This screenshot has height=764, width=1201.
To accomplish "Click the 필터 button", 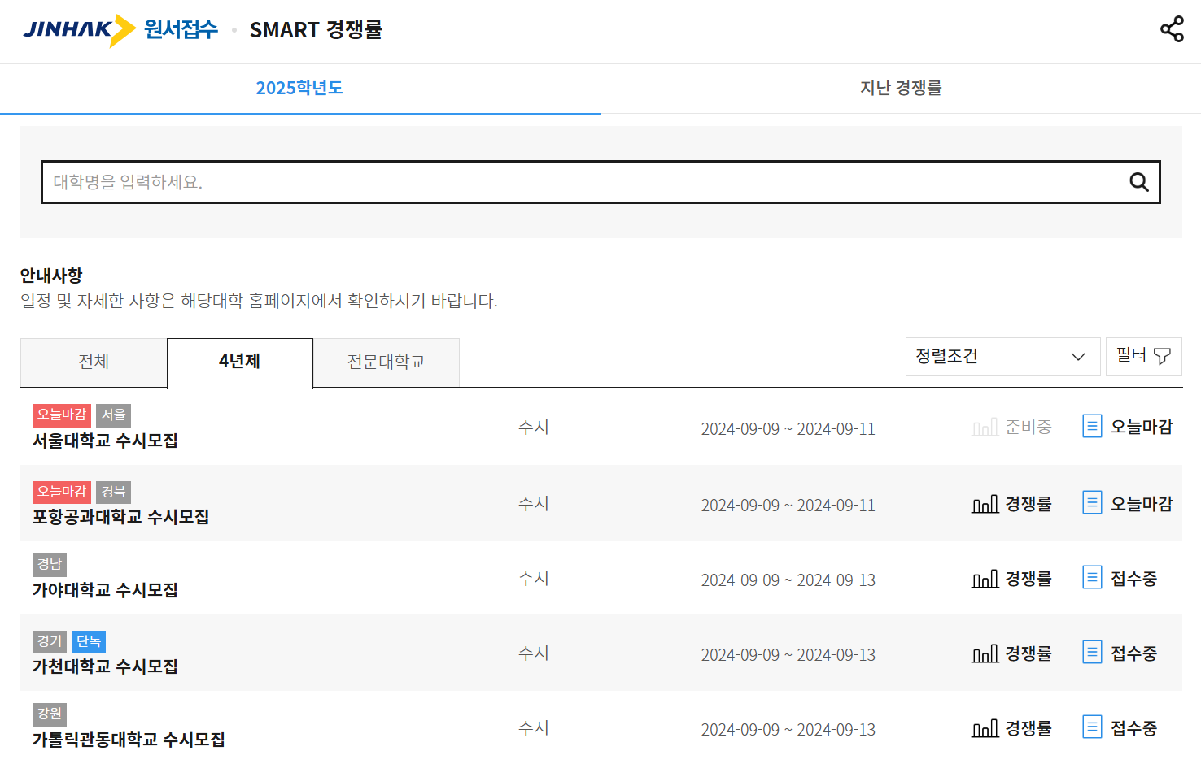I will click(x=1143, y=355).
